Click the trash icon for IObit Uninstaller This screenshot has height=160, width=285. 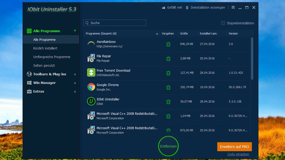[x=168, y=102]
